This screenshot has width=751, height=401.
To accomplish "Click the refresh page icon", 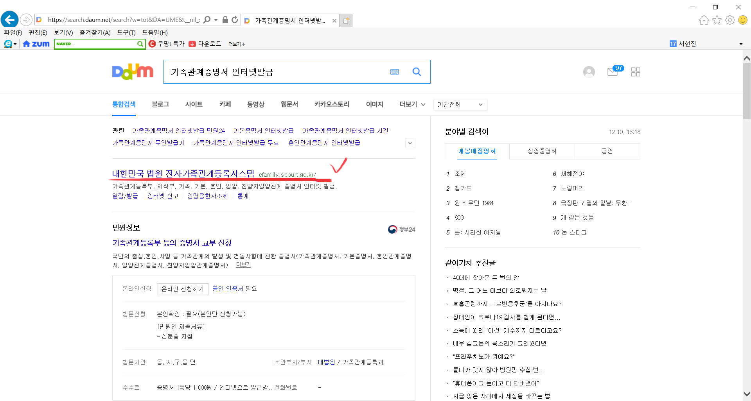I will [235, 20].
